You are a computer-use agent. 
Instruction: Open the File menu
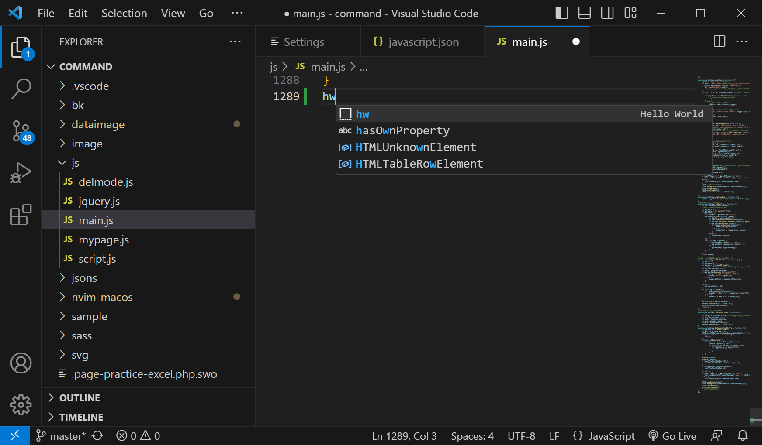pyautogui.click(x=46, y=13)
